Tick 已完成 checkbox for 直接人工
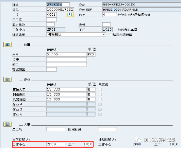Image resolution: width=181 pixels, height=148 pixels. pyautogui.click(x=100, y=90)
